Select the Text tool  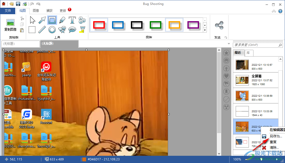click(72, 20)
